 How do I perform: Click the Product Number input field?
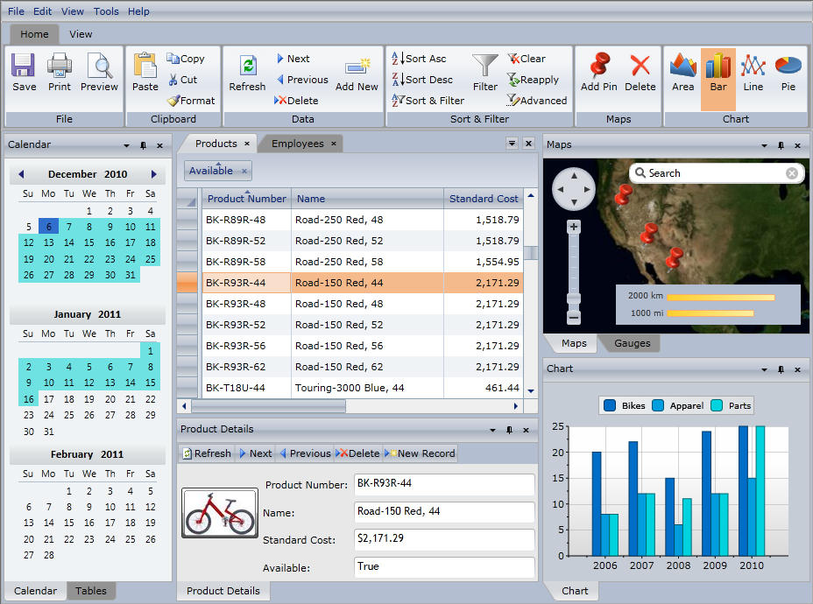(x=444, y=484)
